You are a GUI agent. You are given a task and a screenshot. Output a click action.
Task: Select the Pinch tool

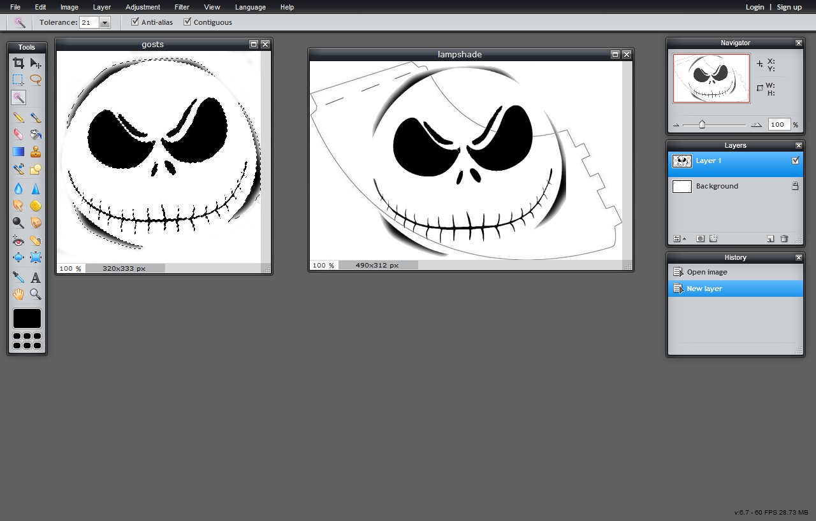[x=36, y=257]
